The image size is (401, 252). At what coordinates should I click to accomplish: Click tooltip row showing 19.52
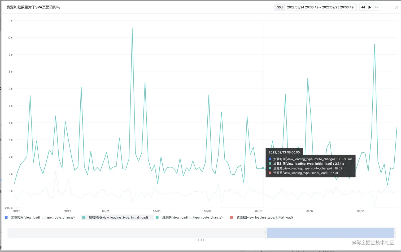(305, 168)
